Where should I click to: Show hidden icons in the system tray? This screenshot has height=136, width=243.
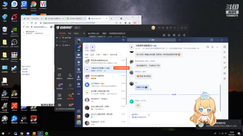(219, 133)
